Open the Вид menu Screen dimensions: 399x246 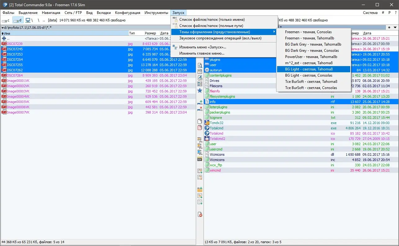[89, 13]
